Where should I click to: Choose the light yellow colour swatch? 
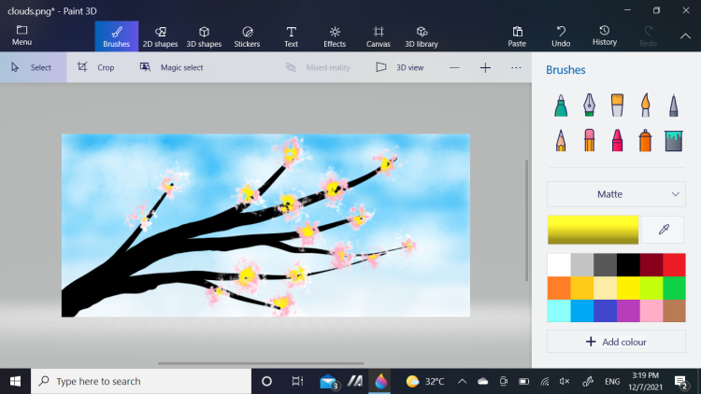(x=605, y=288)
